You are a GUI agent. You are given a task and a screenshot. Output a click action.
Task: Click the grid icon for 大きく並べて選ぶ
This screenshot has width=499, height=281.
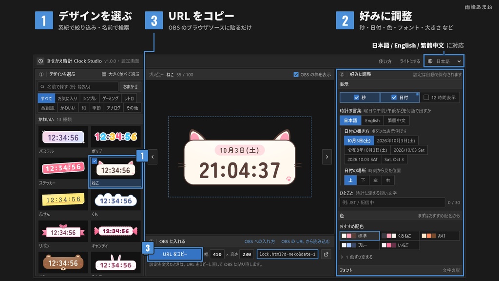coord(104,74)
